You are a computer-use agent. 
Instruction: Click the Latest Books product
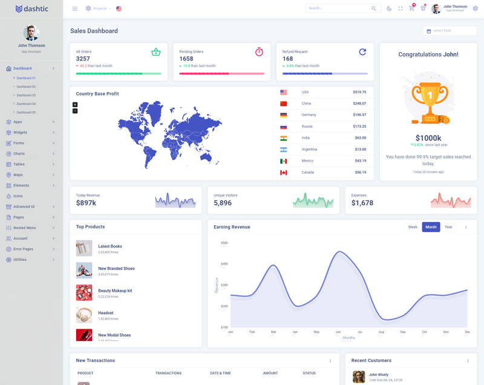pyautogui.click(x=110, y=246)
